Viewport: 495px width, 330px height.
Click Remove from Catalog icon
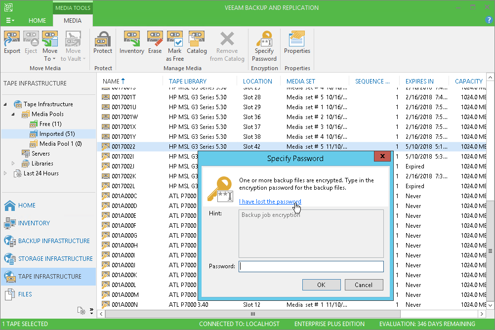click(x=227, y=46)
